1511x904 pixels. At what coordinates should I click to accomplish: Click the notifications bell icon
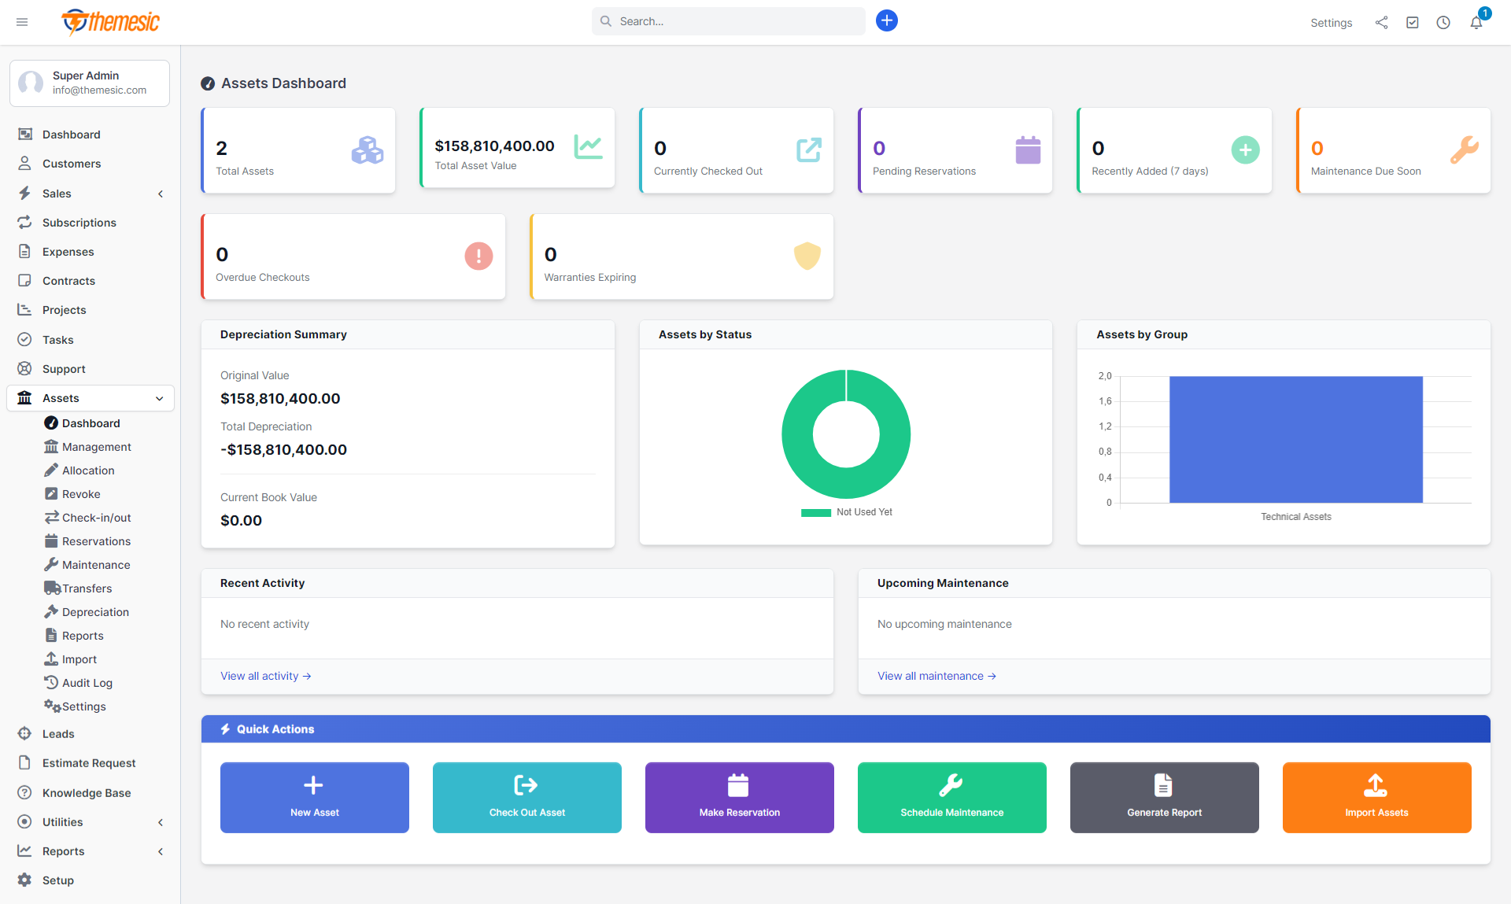tap(1476, 23)
